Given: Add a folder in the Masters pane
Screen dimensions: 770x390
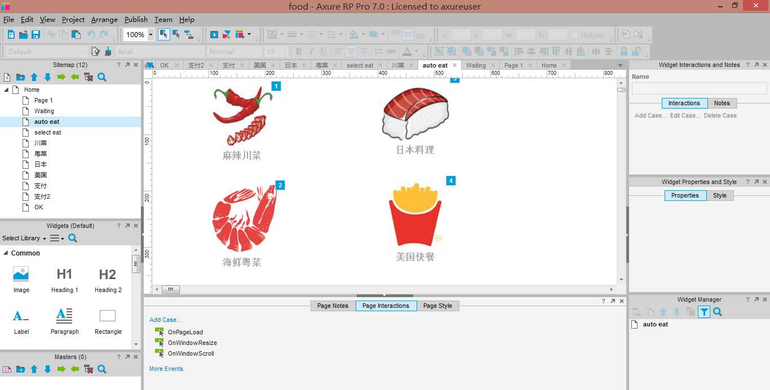Looking at the screenshot, I should pyautogui.click(x=20, y=369).
